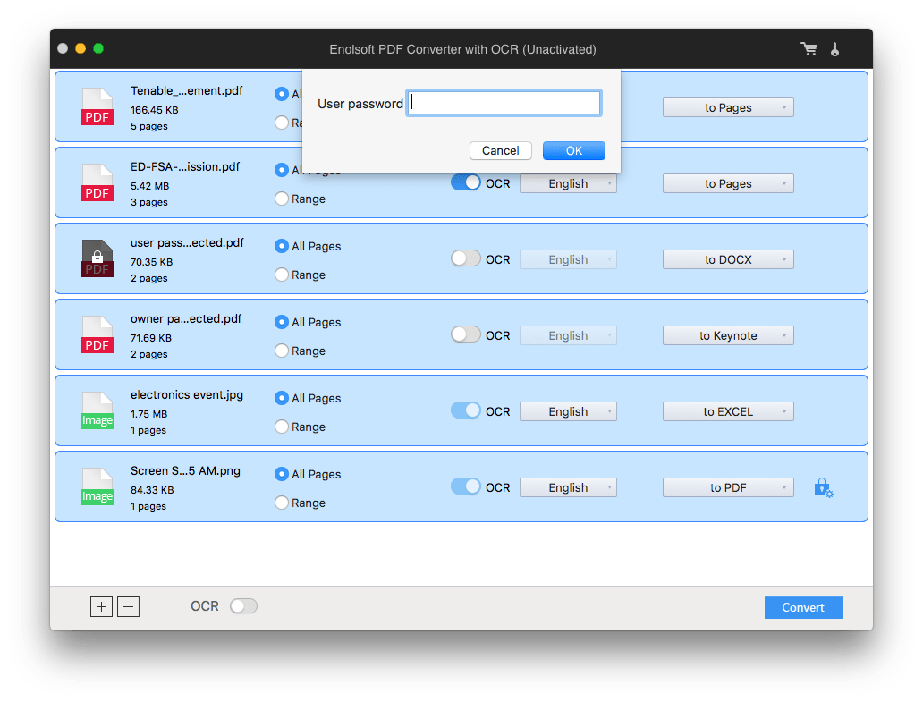Open to Pages dropdown for ED-FSA-...ission.pdf
Screen dimensions: 923x702
[728, 183]
